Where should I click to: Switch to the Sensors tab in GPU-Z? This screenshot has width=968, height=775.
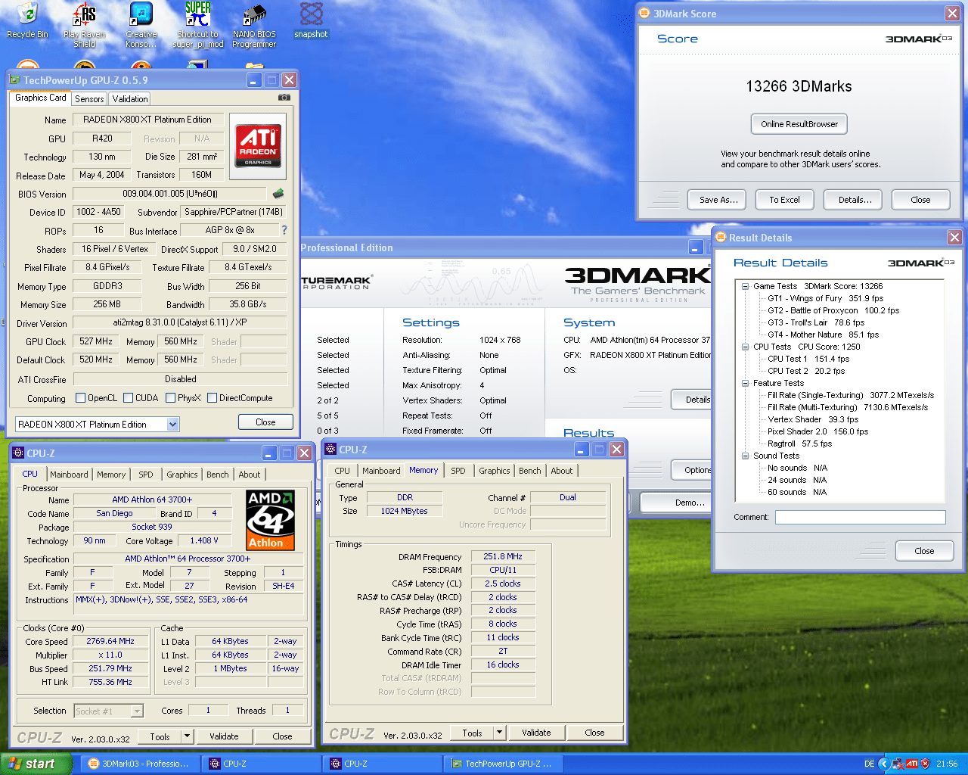[x=89, y=99]
